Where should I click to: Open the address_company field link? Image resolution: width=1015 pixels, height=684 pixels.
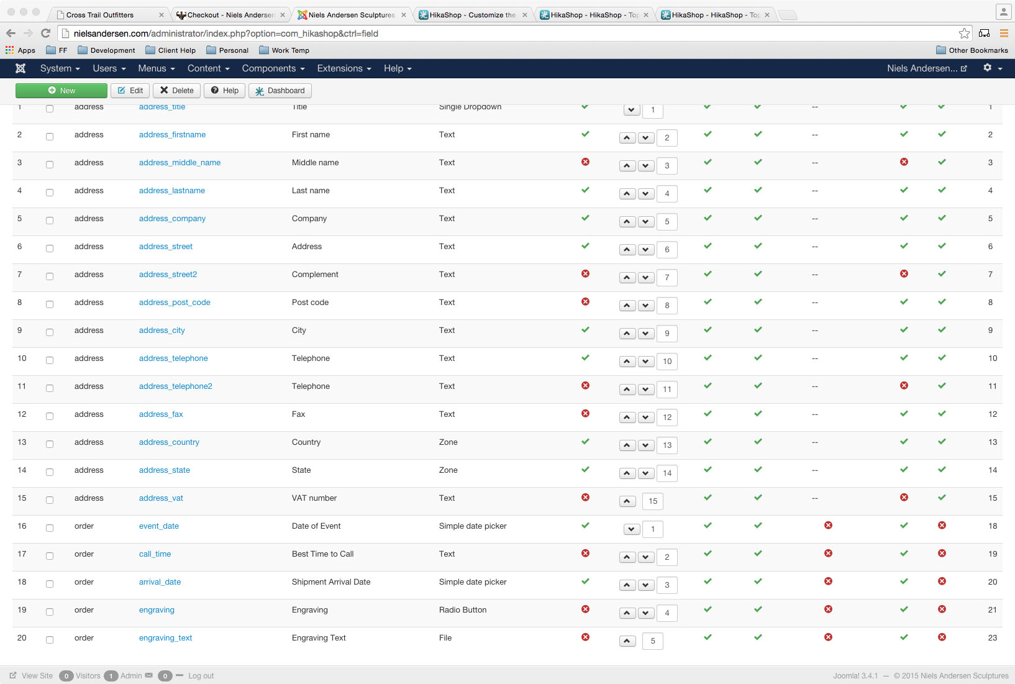[172, 219]
